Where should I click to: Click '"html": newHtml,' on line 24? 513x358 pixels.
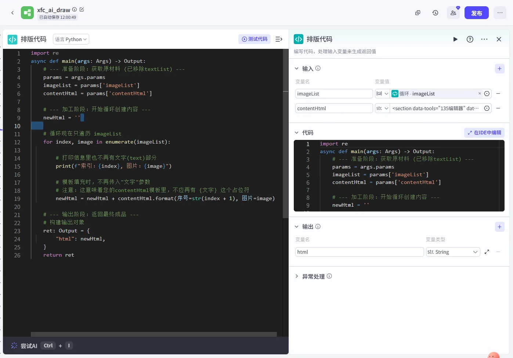(80, 239)
